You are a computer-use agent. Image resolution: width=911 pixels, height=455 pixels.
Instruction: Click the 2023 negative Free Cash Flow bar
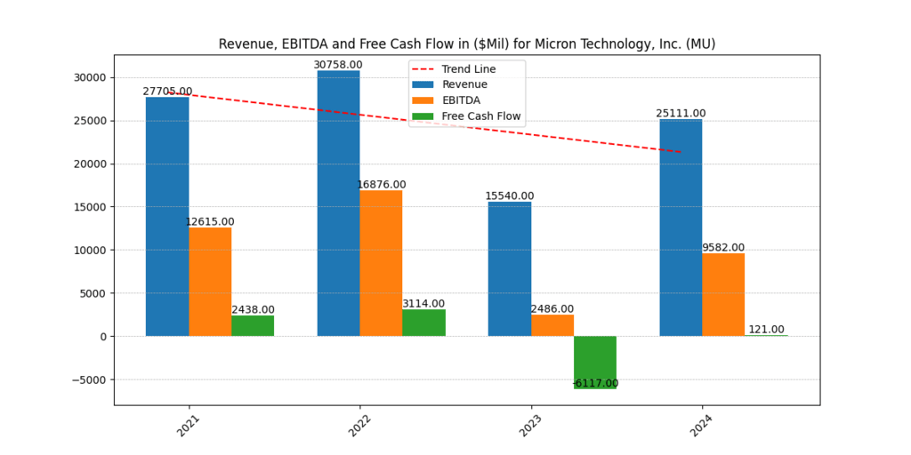(595, 362)
